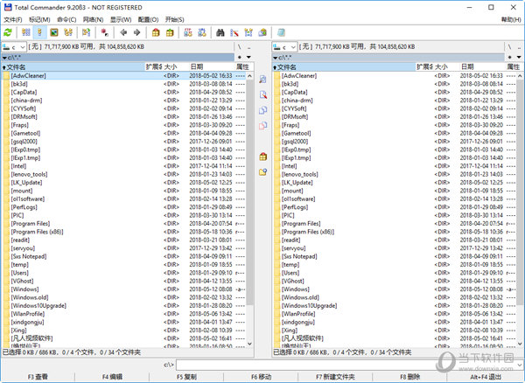Click the left panel vertical scrollbar
525x383 pixels.
(249, 210)
